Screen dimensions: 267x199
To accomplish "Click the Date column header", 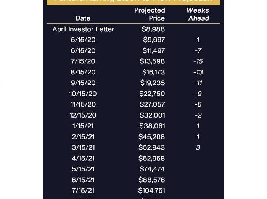I will [83, 18].
